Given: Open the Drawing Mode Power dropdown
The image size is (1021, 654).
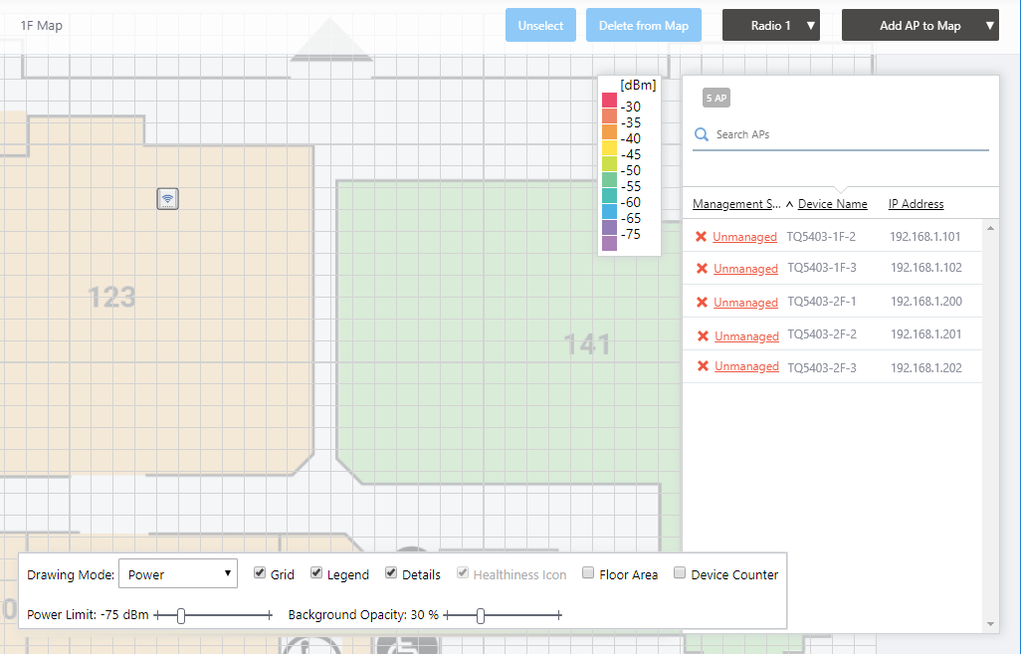Looking at the screenshot, I should (x=177, y=574).
